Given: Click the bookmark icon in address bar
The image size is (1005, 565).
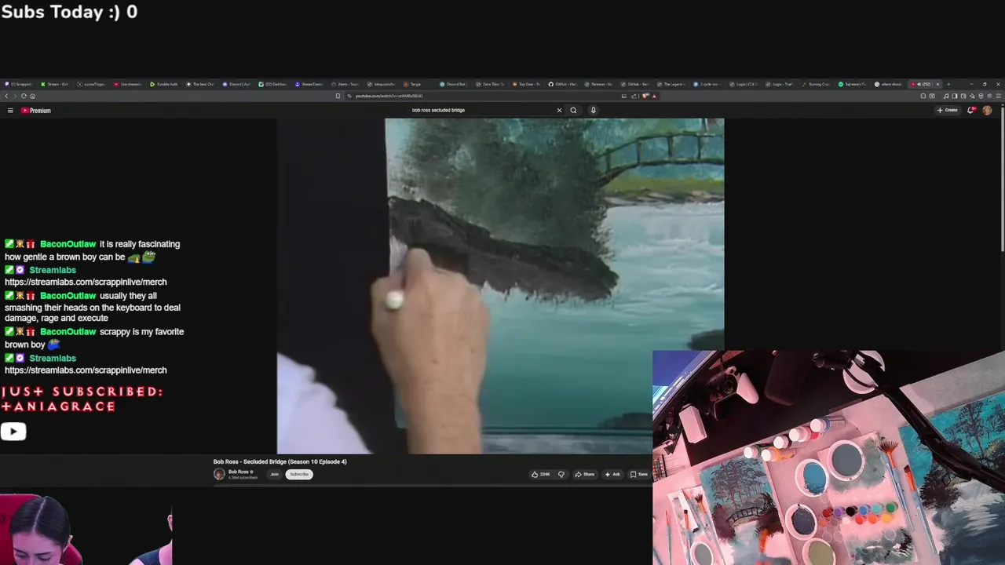Looking at the screenshot, I should 338,96.
